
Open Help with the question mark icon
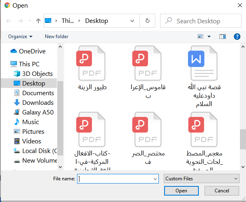pyautogui.click(x=237, y=37)
